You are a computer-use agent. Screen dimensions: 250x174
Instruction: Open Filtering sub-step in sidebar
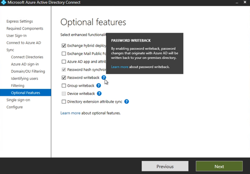(x=18, y=86)
